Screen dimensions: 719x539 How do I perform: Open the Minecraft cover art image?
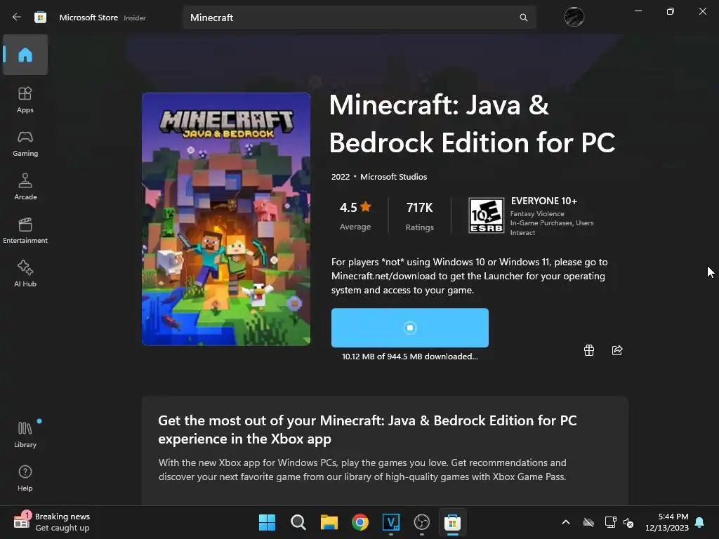pos(226,219)
